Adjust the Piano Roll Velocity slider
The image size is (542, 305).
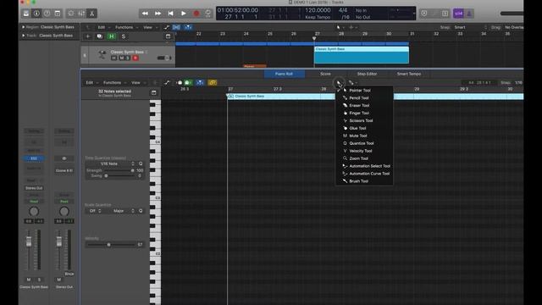tap(111, 245)
